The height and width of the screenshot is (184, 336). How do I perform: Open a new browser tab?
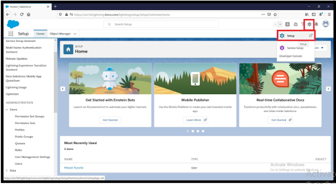[55, 7]
